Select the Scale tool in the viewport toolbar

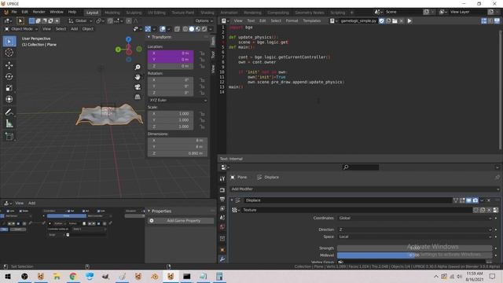(9, 88)
